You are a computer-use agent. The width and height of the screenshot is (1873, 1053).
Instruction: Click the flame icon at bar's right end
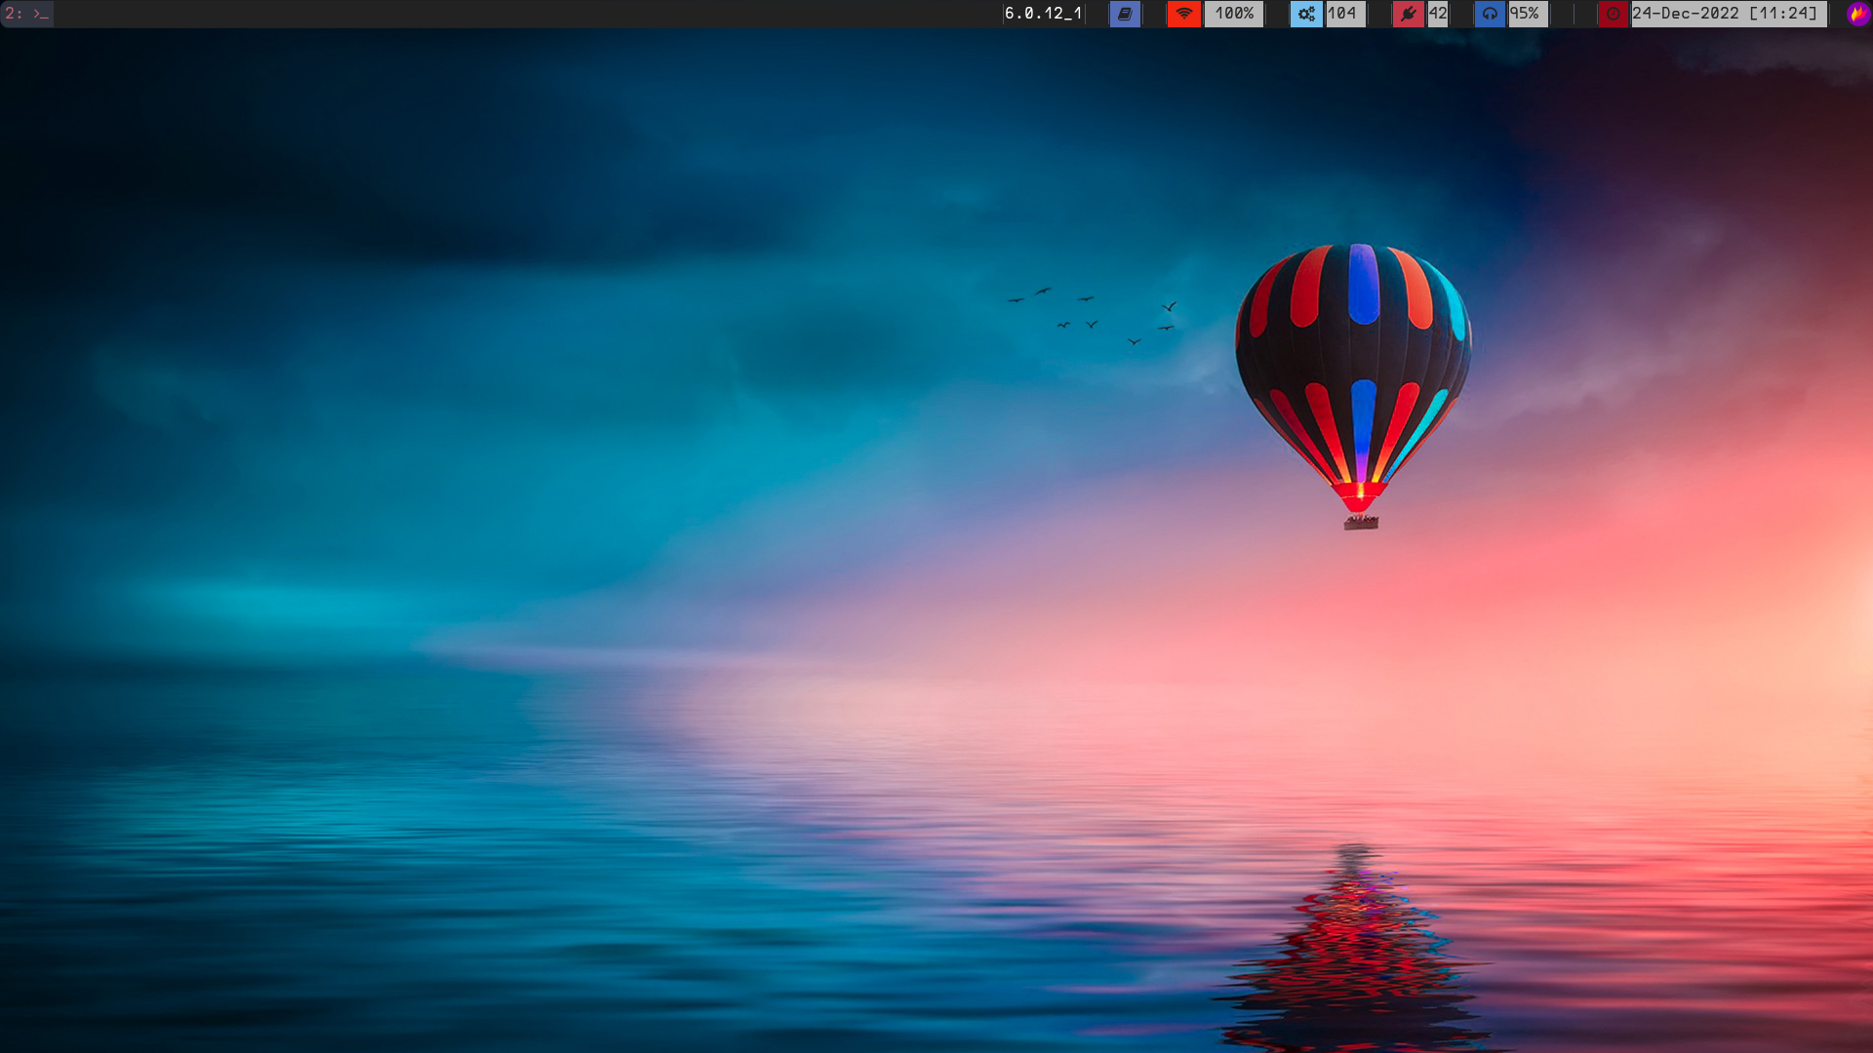(1857, 14)
